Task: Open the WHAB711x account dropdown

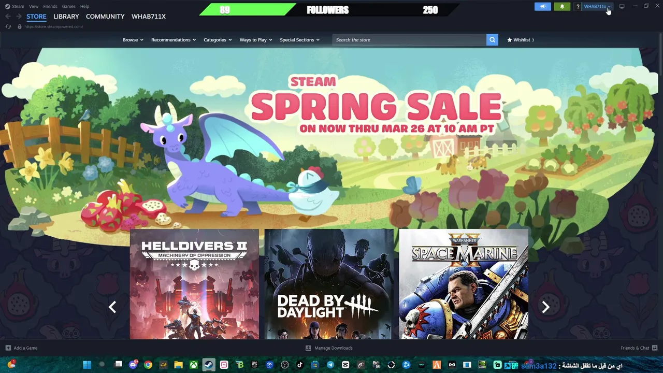Action: [597, 6]
